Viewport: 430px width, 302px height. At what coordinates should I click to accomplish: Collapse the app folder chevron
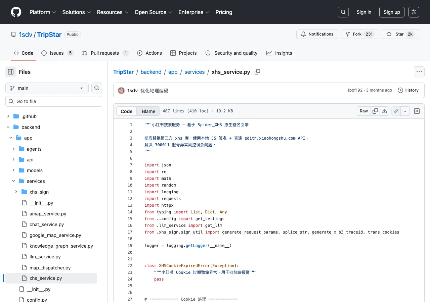point(11,138)
